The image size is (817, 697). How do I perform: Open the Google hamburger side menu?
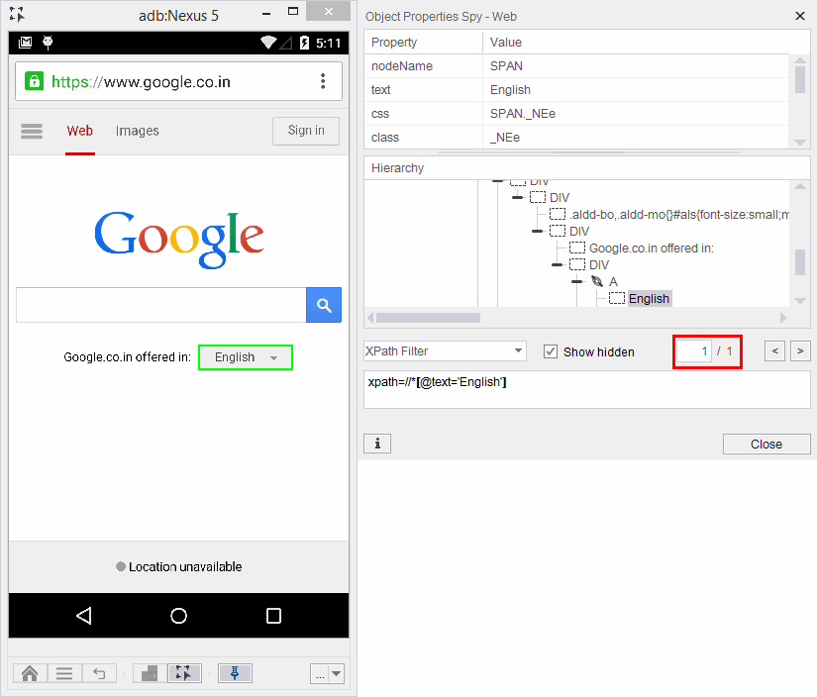click(32, 131)
